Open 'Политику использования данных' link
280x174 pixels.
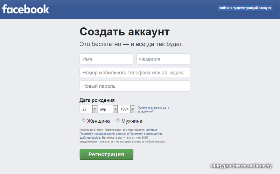click(103, 134)
